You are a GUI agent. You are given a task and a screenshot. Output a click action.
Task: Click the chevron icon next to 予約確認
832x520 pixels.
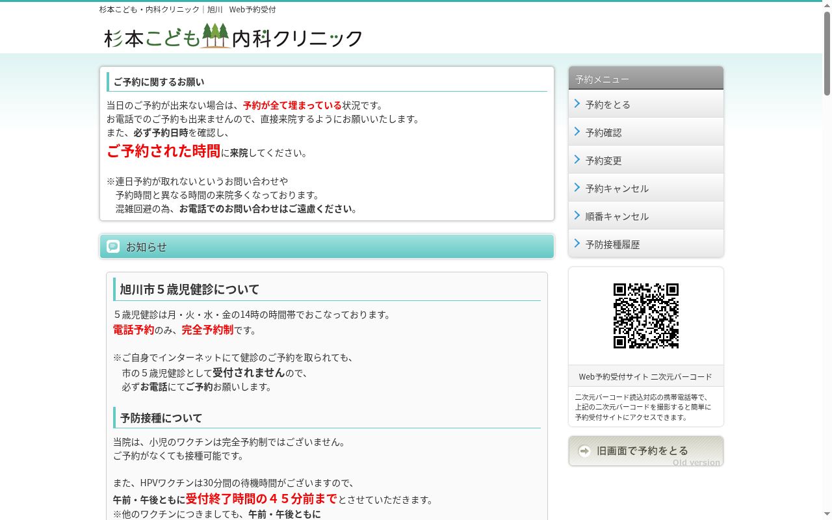[x=577, y=131]
